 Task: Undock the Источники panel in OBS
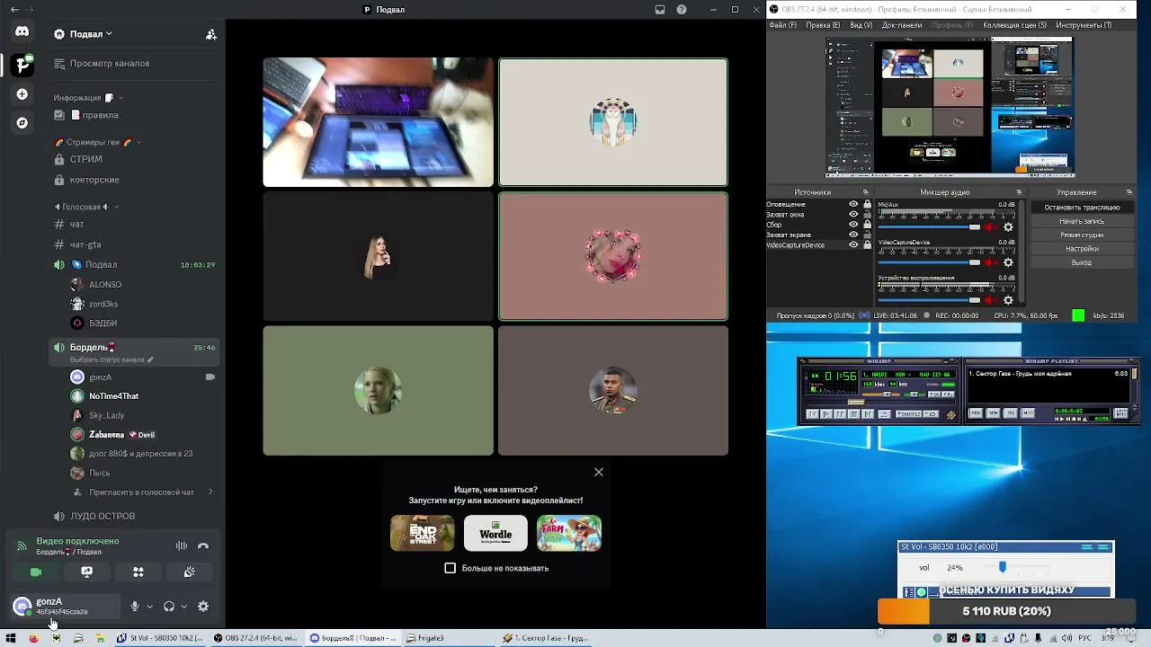tap(866, 192)
